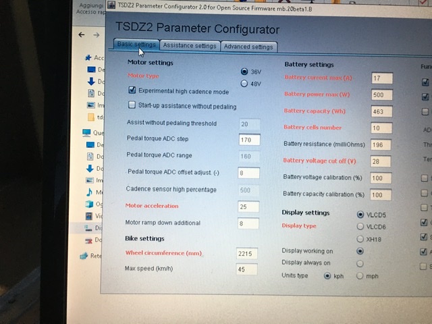Viewport: 432px width, 324px height.
Task: Disable Experimental high cadence mode
Action: click(132, 90)
